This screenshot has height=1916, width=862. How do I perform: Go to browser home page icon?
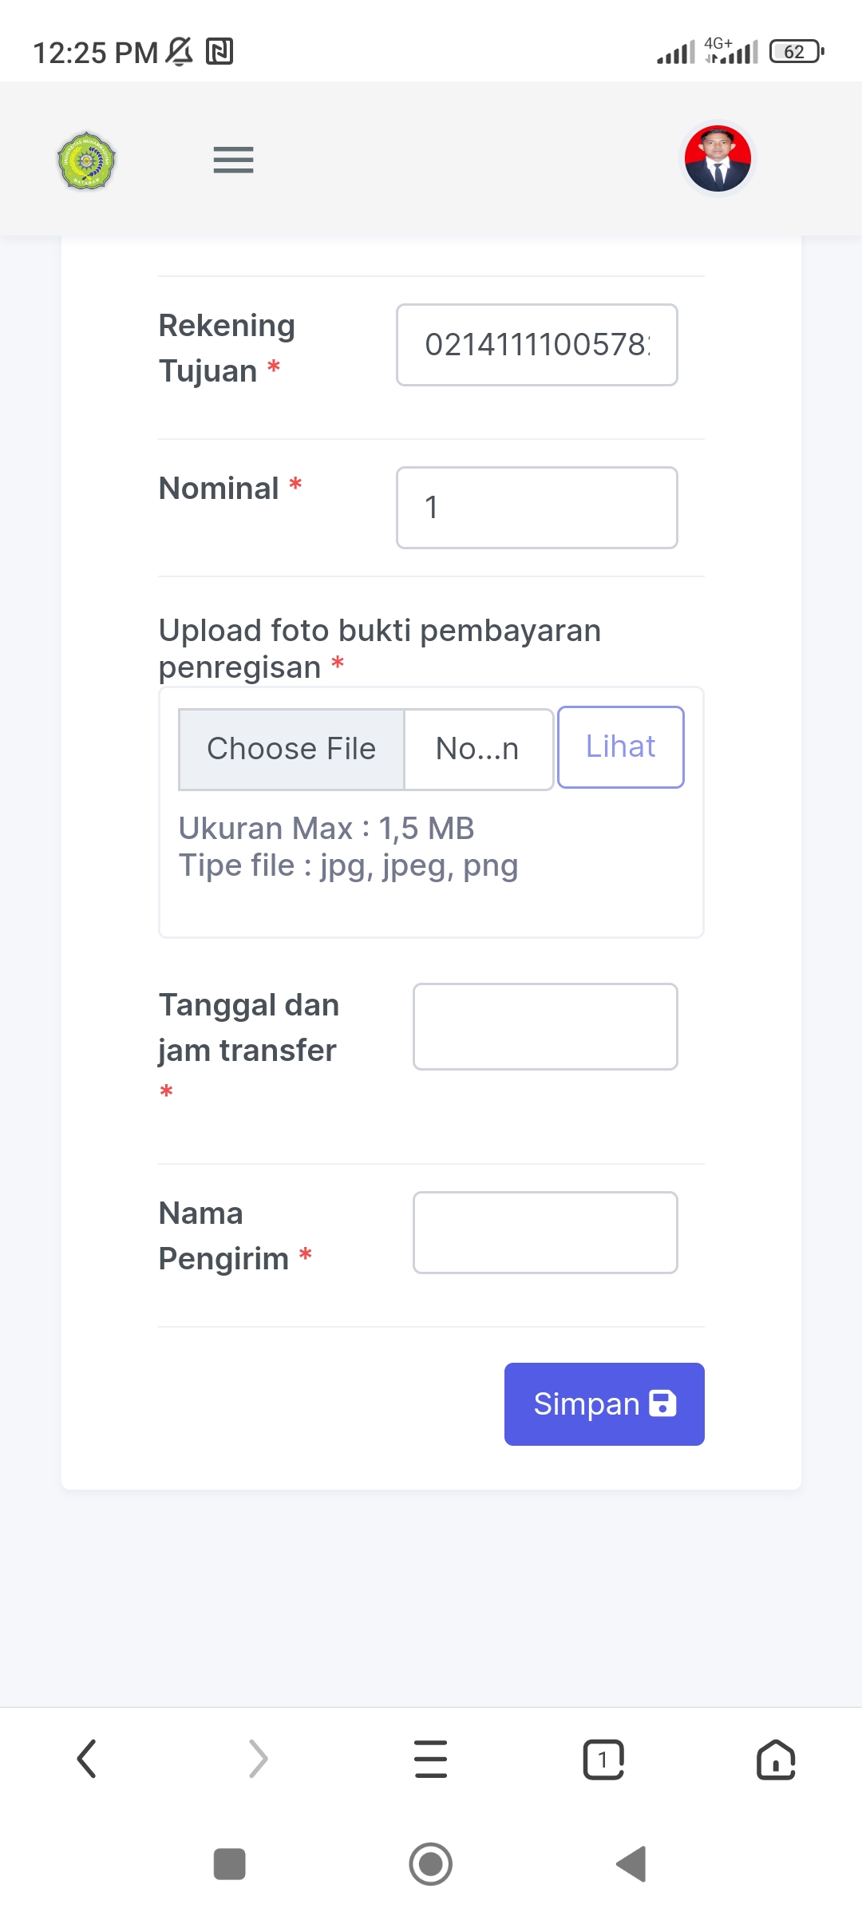(x=776, y=1759)
